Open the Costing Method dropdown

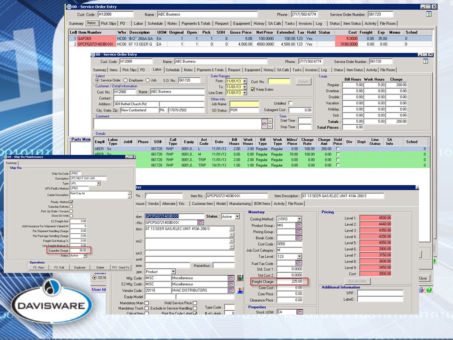click(x=299, y=219)
